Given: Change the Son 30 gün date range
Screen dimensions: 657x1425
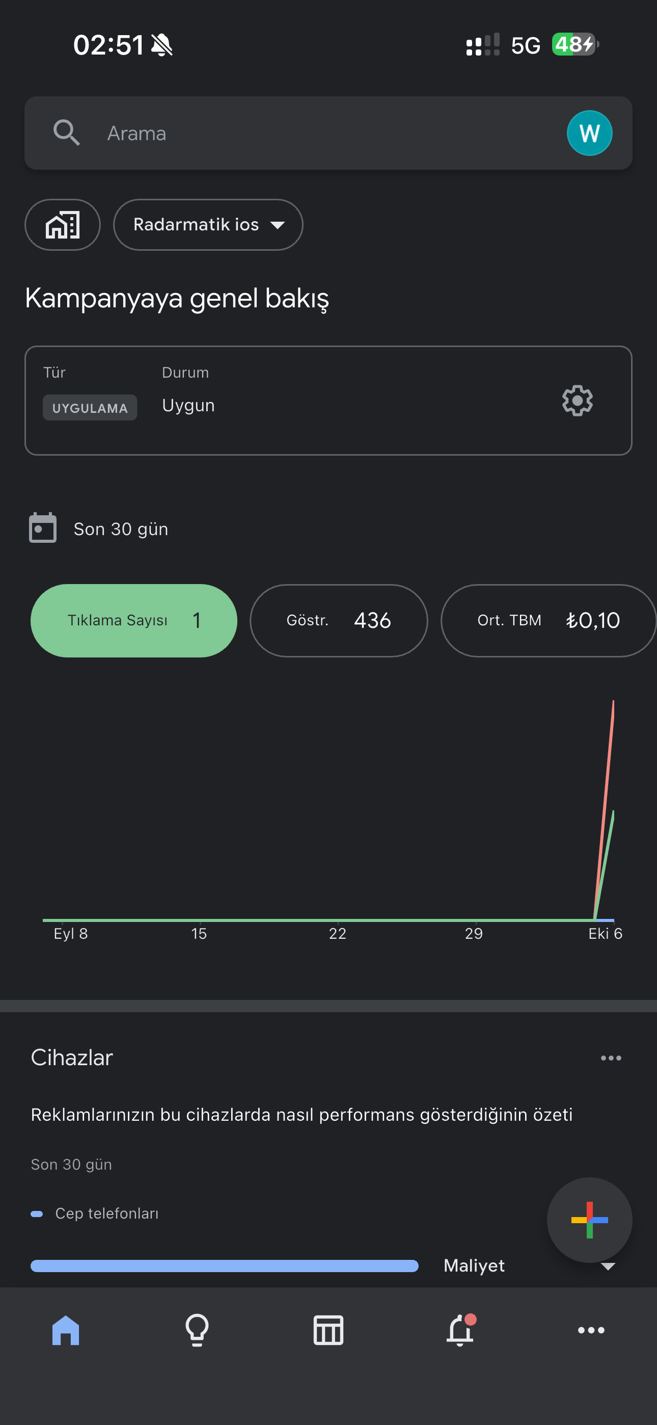Looking at the screenshot, I should click(x=121, y=530).
